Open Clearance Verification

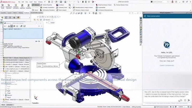[x=16, y=6]
